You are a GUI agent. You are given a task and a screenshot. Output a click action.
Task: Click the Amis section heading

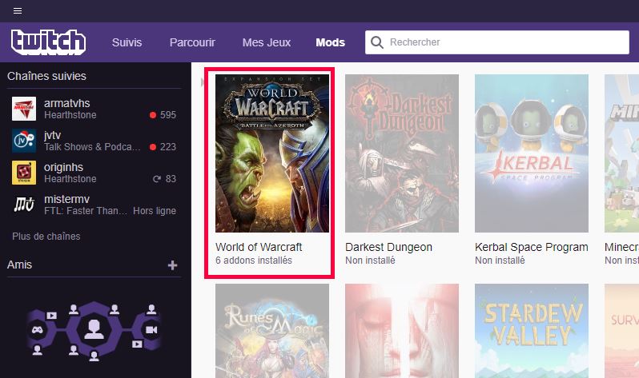(19, 265)
